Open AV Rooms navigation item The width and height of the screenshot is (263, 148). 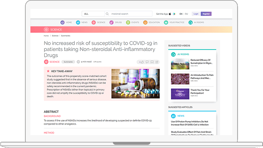pyautogui.click(x=196, y=22)
